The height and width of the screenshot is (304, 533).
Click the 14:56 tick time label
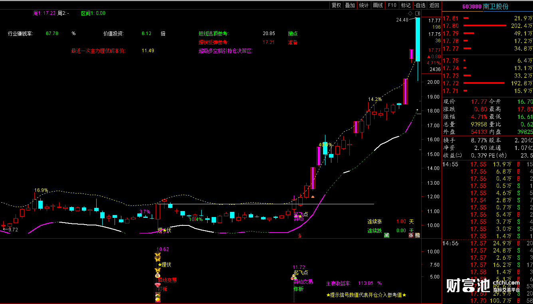point(450,243)
